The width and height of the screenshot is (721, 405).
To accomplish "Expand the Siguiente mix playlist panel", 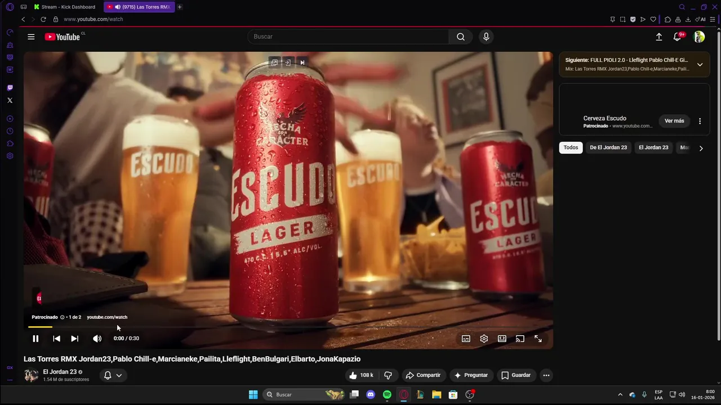I will (700, 65).
